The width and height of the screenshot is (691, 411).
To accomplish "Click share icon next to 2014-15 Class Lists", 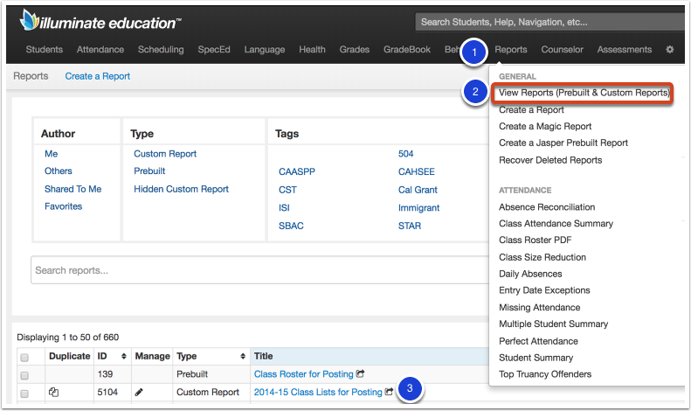I will tap(389, 391).
